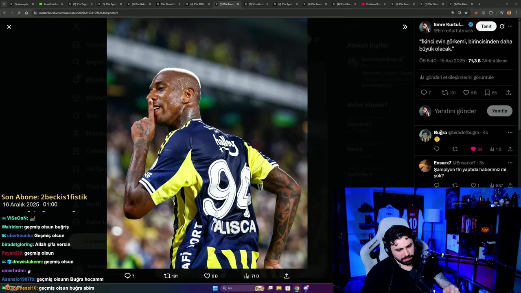Open Discord from the taskbar

[x=306, y=288]
